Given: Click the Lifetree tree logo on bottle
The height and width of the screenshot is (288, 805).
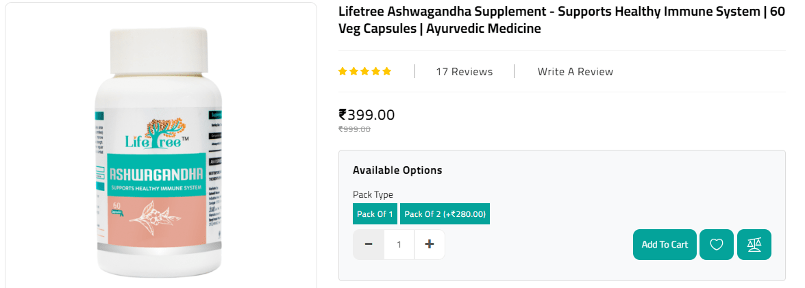Looking at the screenshot, I should pyautogui.click(x=153, y=133).
